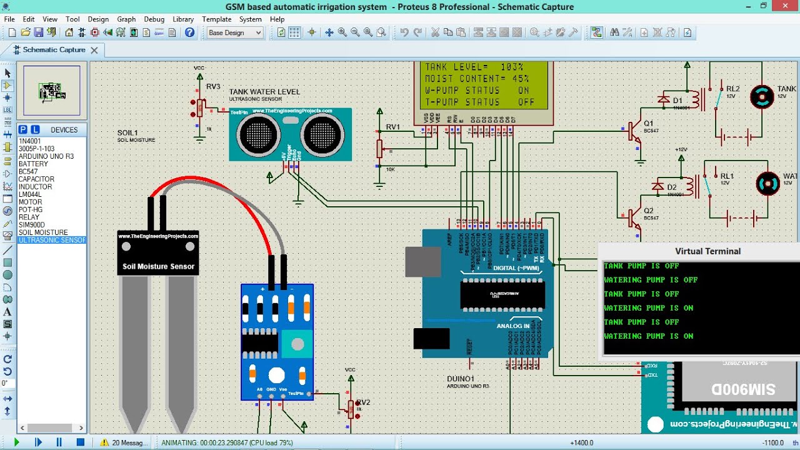
Task: Select SOIL MOISTURE in the devices list
Action: (52, 232)
